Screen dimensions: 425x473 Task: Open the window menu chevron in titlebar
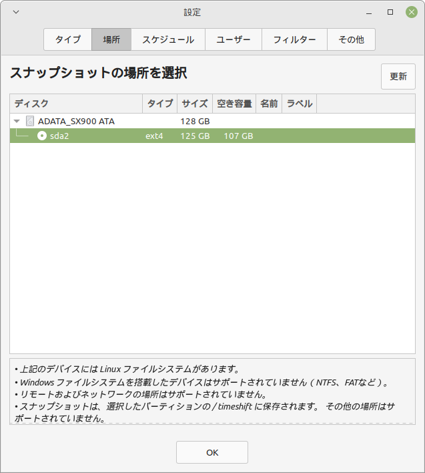pyautogui.click(x=16, y=12)
